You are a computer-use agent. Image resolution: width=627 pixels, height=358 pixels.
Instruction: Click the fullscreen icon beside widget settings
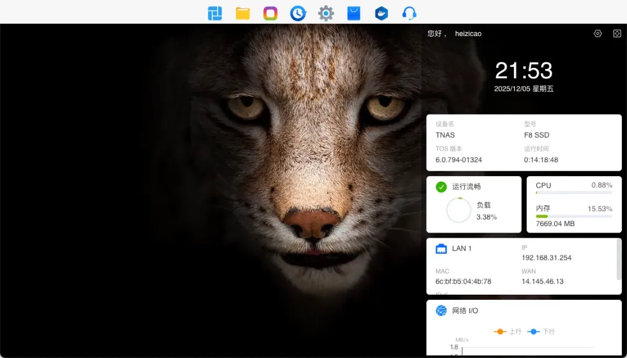pyautogui.click(x=617, y=34)
